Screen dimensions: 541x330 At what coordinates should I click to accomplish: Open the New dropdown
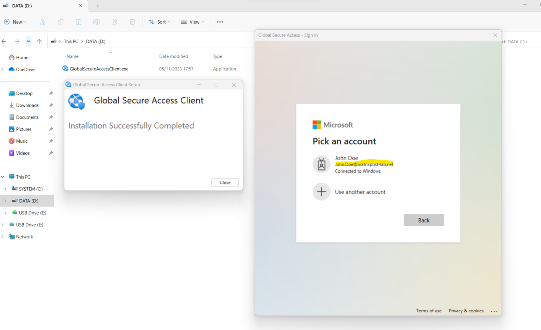coord(15,22)
